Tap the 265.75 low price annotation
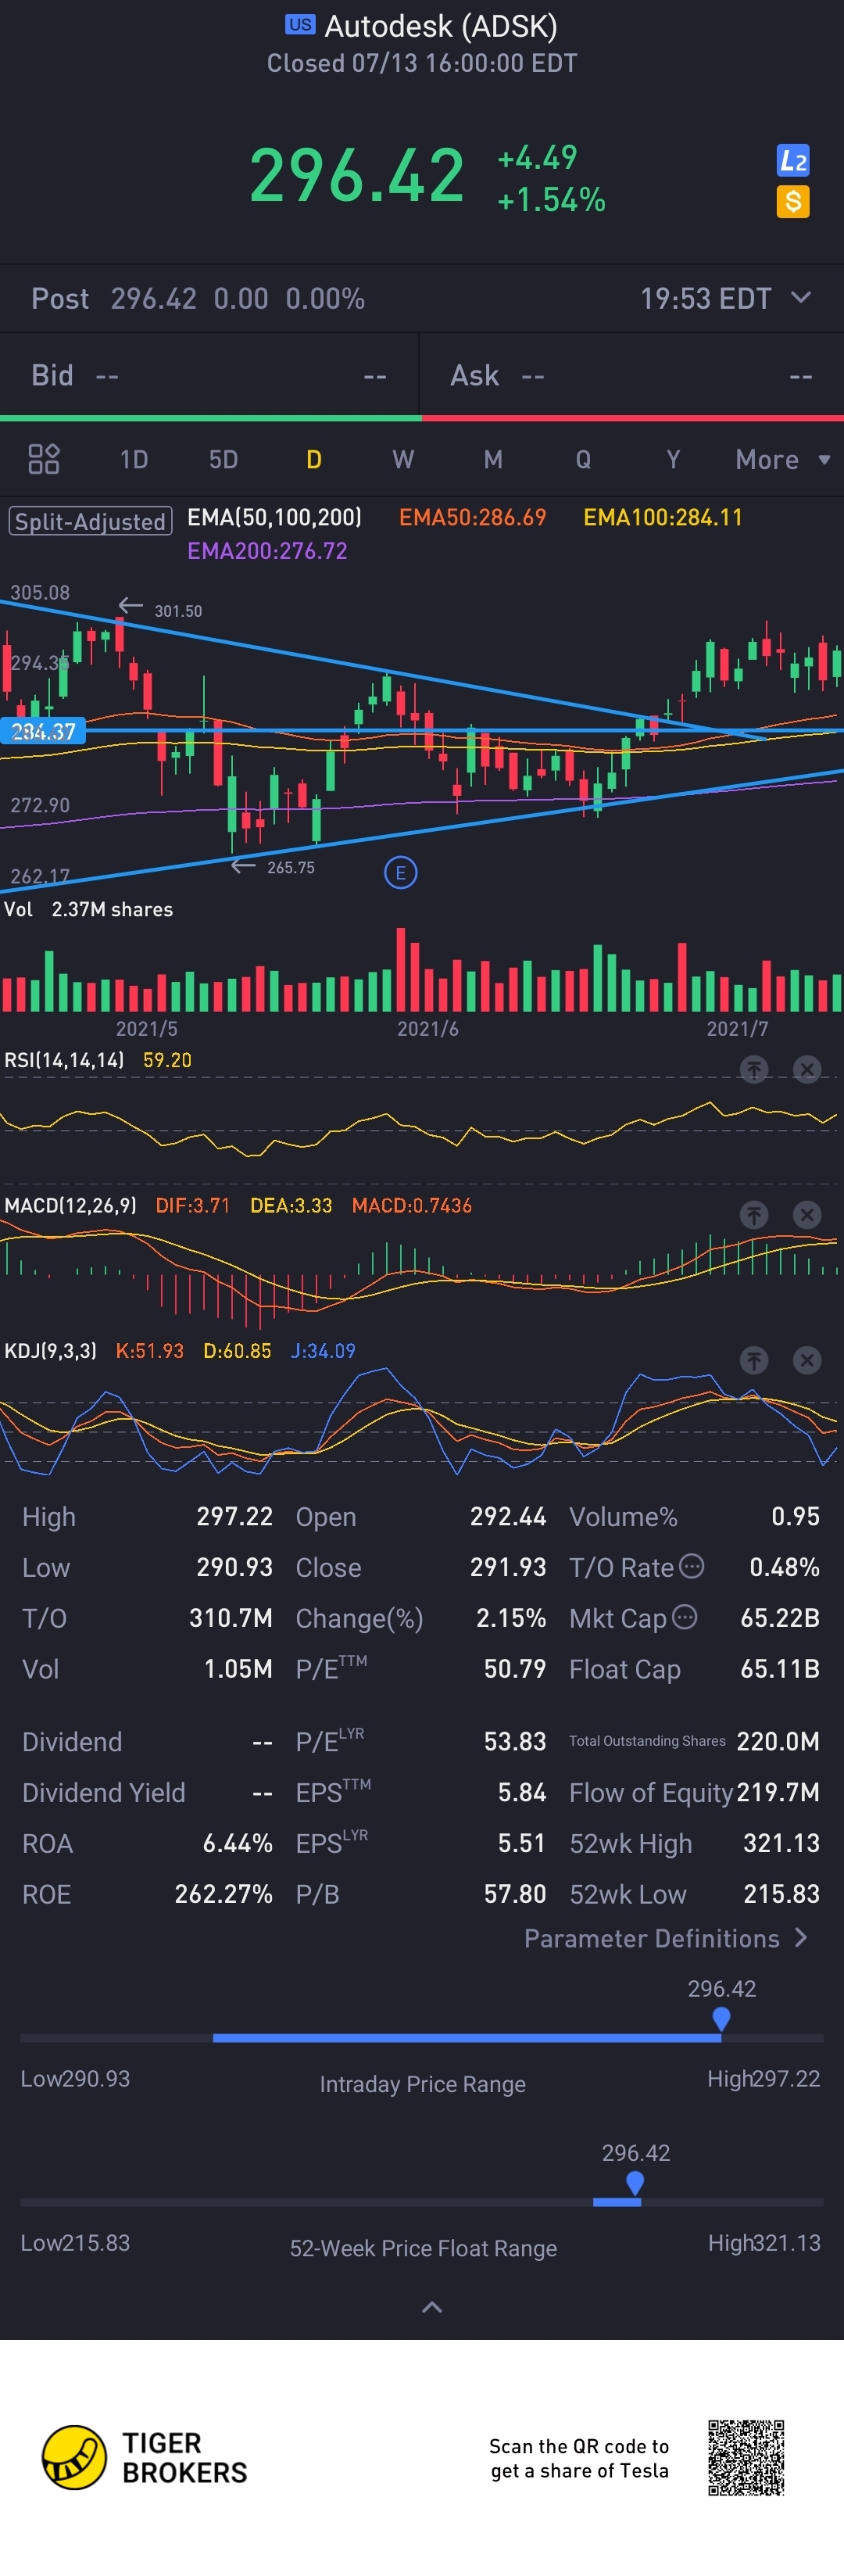Image resolution: width=844 pixels, height=2576 pixels. click(291, 867)
